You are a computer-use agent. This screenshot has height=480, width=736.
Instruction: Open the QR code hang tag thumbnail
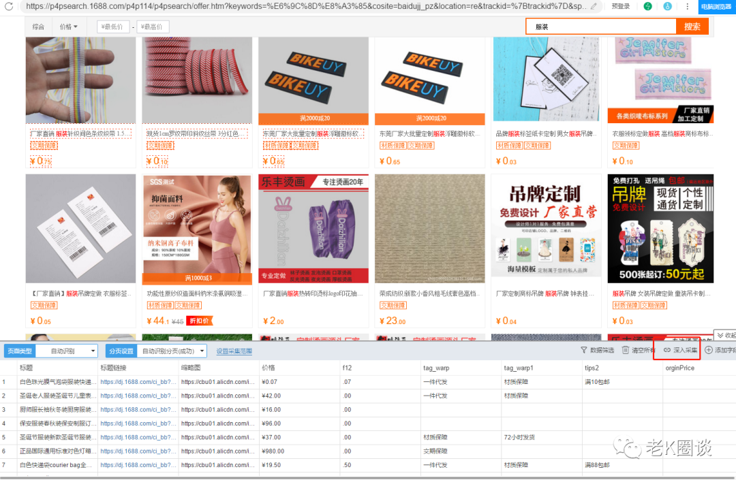[547, 80]
